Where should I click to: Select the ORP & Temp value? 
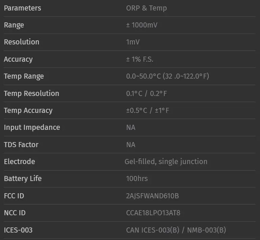[x=146, y=8]
